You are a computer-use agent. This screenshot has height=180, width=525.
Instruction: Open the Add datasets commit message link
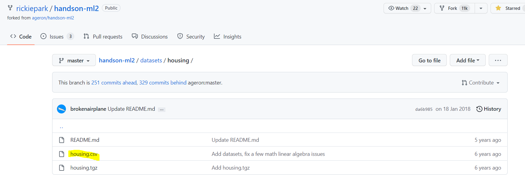[x=268, y=154]
